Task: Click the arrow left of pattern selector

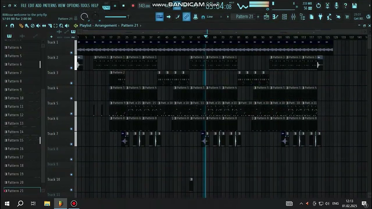Action: [x=228, y=17]
